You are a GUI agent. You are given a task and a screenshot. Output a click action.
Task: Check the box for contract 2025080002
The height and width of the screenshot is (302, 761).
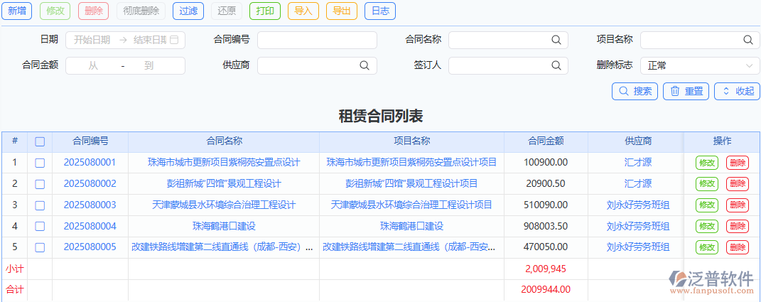click(40, 184)
